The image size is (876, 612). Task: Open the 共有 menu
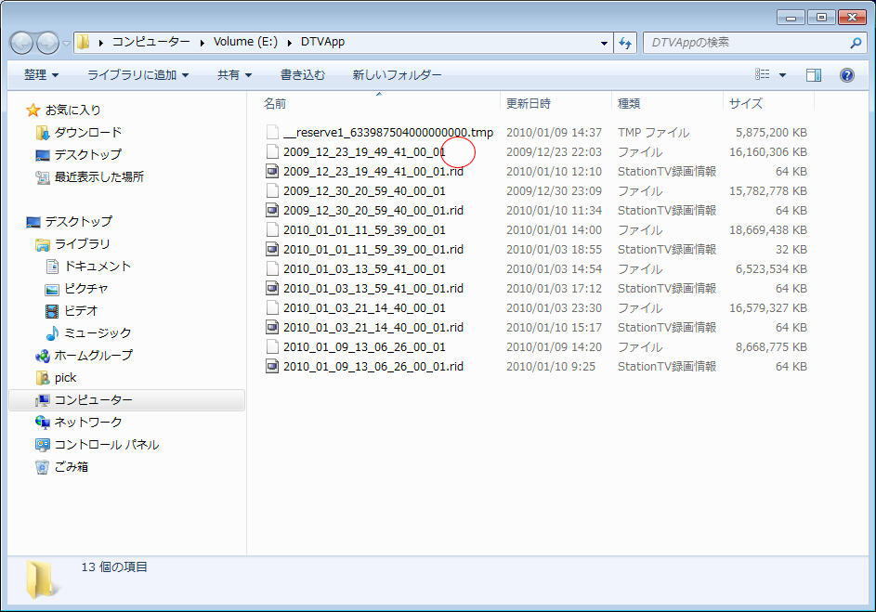pyautogui.click(x=234, y=75)
